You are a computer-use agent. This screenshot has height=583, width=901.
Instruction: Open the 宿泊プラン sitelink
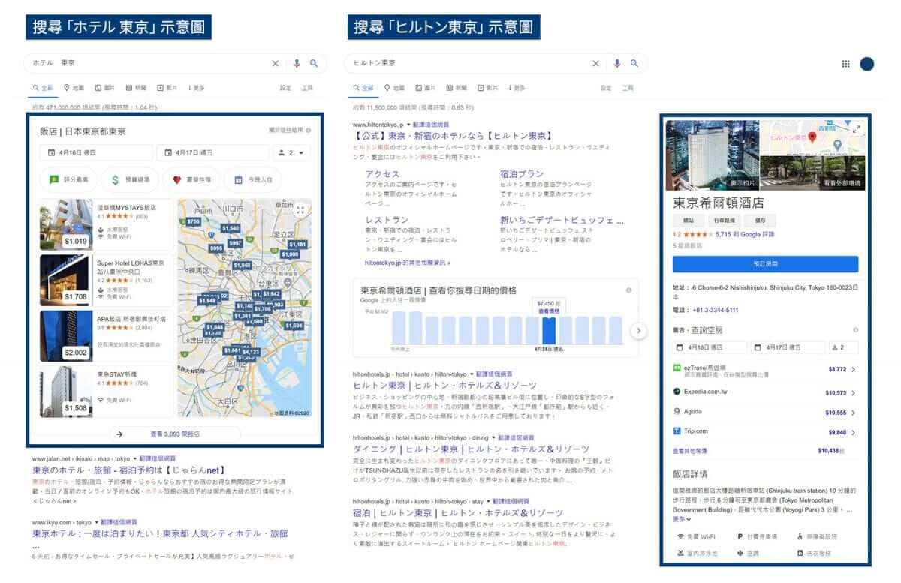coord(522,174)
